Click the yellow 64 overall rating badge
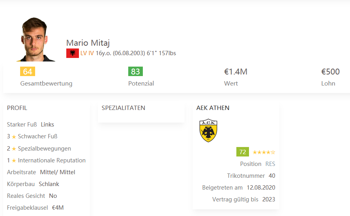350x216 pixels. [x=28, y=72]
